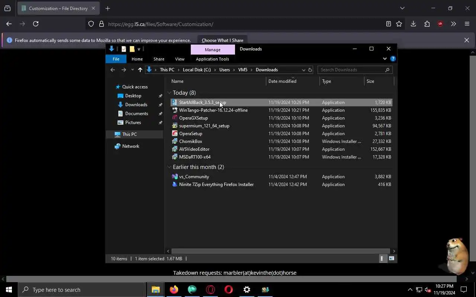
Task: Show hidden system tray icons
Action: pyautogui.click(x=410, y=290)
